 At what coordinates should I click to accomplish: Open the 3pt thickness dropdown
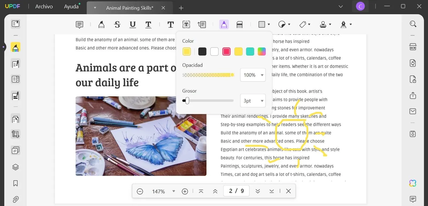[253, 101]
